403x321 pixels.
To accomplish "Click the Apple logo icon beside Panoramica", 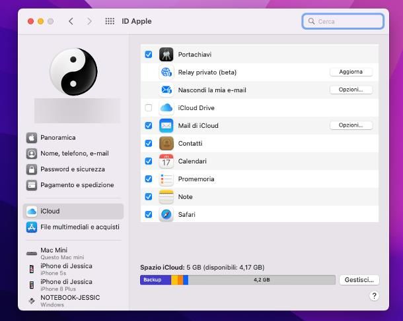I will coord(32,138).
